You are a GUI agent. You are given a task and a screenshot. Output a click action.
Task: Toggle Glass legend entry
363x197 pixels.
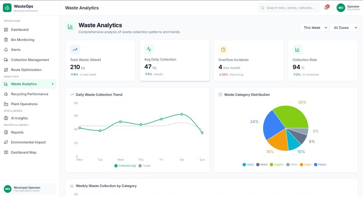[248, 165]
